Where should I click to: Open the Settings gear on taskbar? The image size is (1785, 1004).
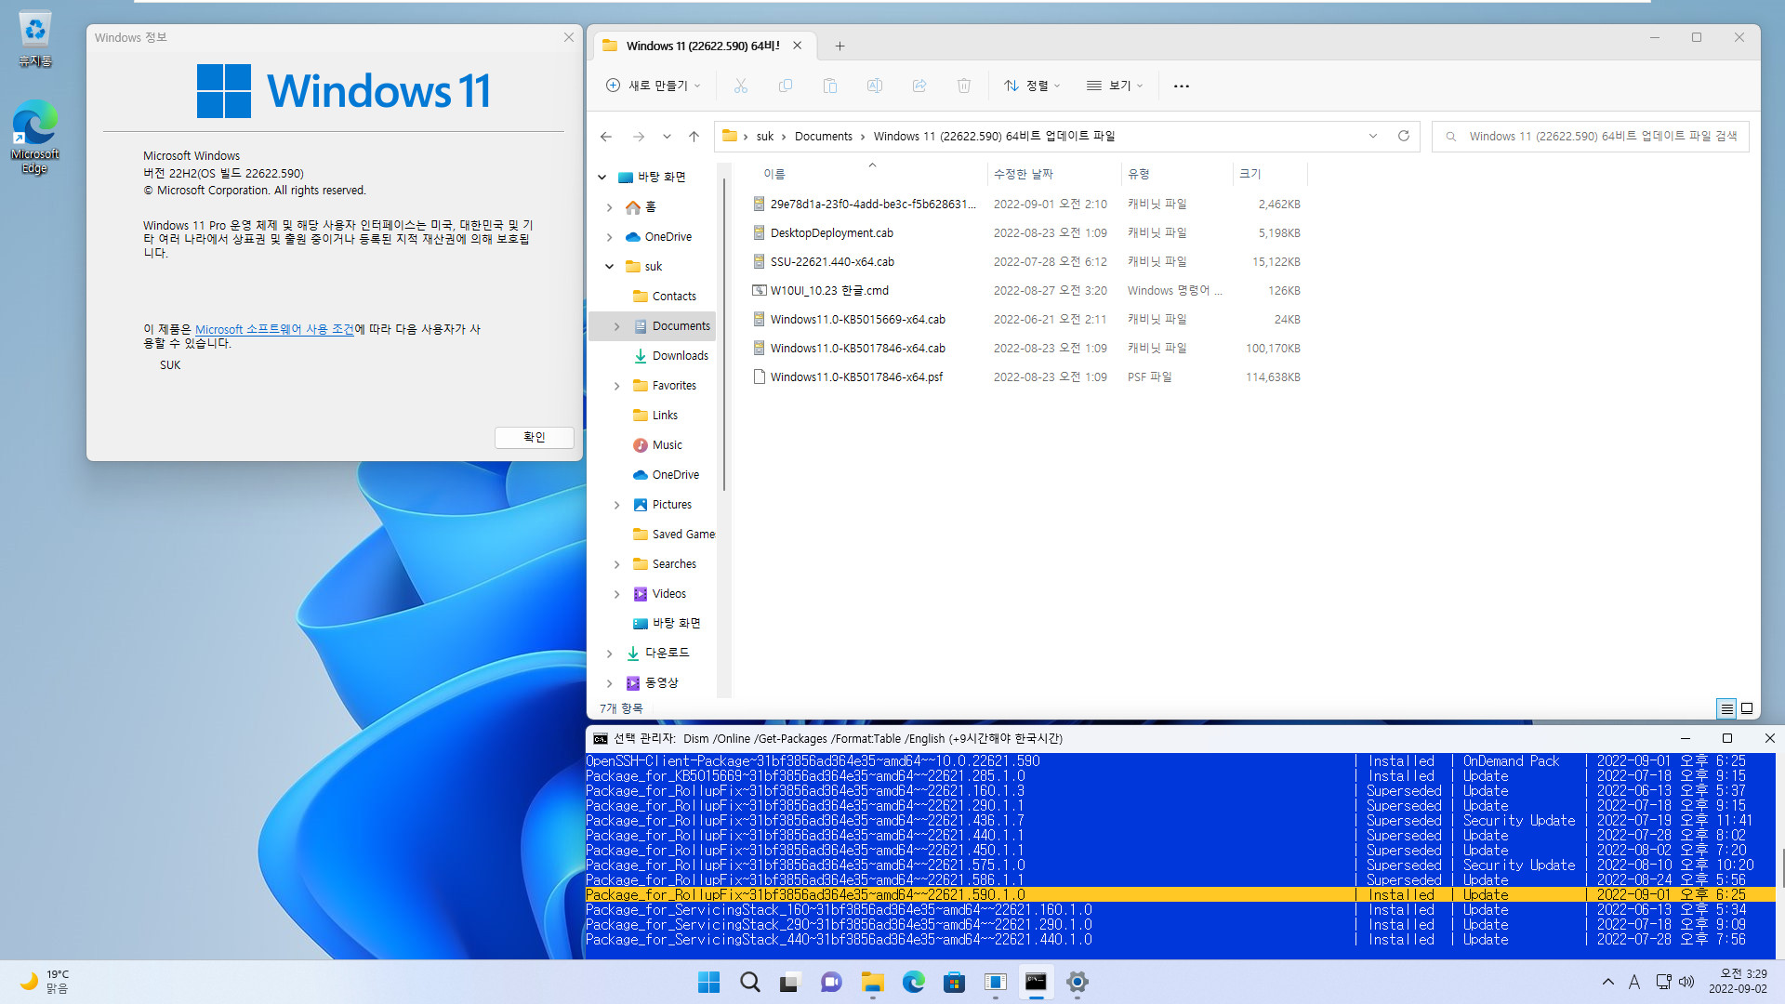(1077, 982)
